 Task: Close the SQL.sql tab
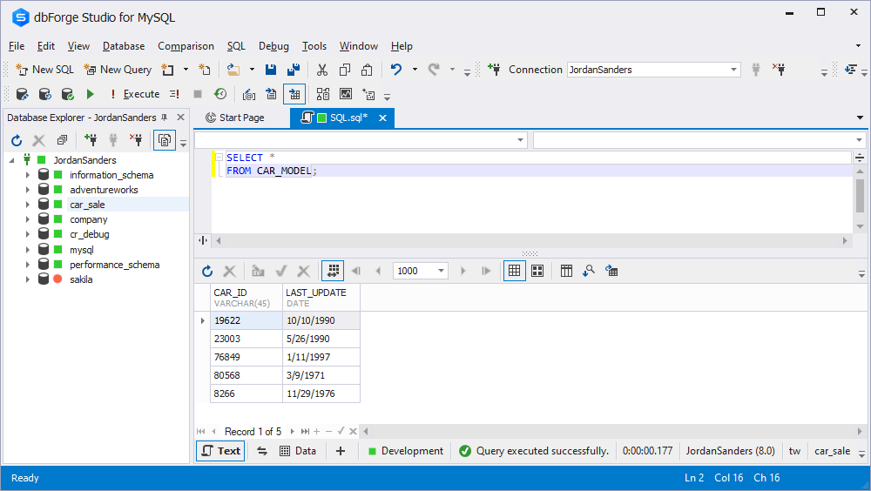(382, 118)
